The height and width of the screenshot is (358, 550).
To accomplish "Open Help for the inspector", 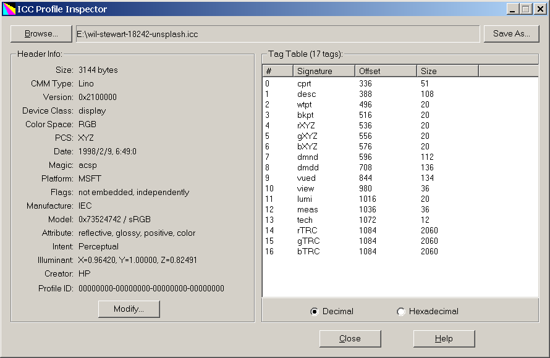I will pyautogui.click(x=444, y=339).
